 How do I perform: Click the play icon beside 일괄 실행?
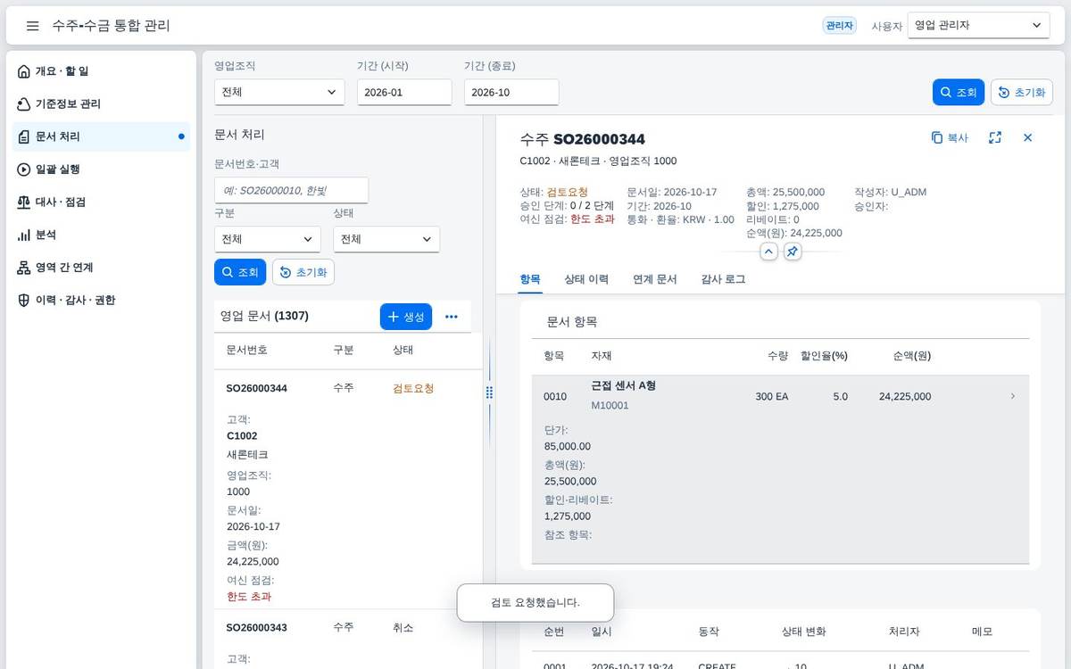(24, 169)
